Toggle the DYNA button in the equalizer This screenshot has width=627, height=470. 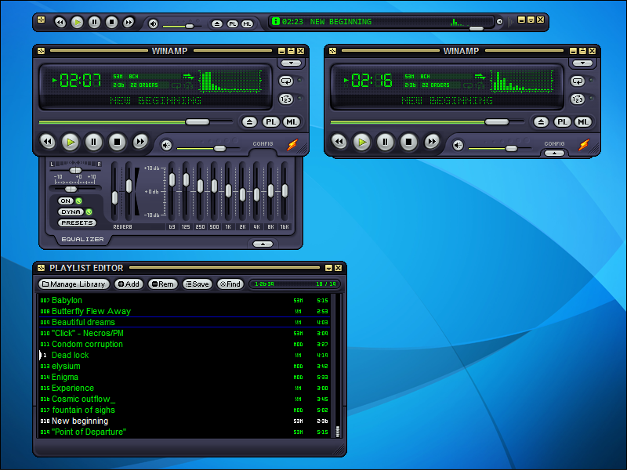(x=71, y=211)
